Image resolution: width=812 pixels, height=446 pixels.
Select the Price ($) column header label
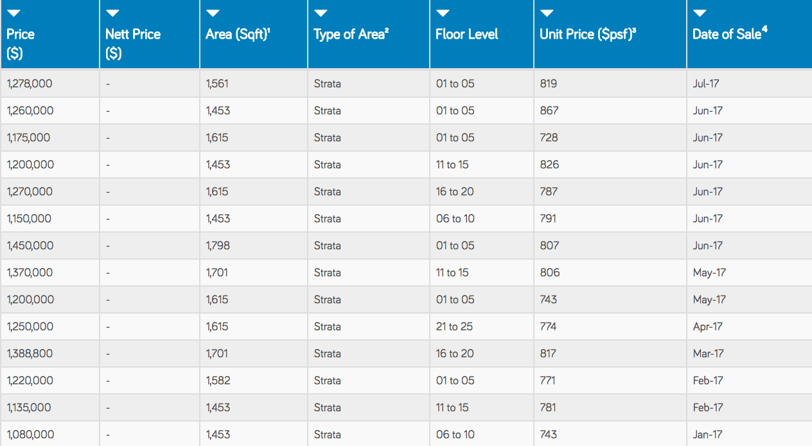click(x=21, y=44)
